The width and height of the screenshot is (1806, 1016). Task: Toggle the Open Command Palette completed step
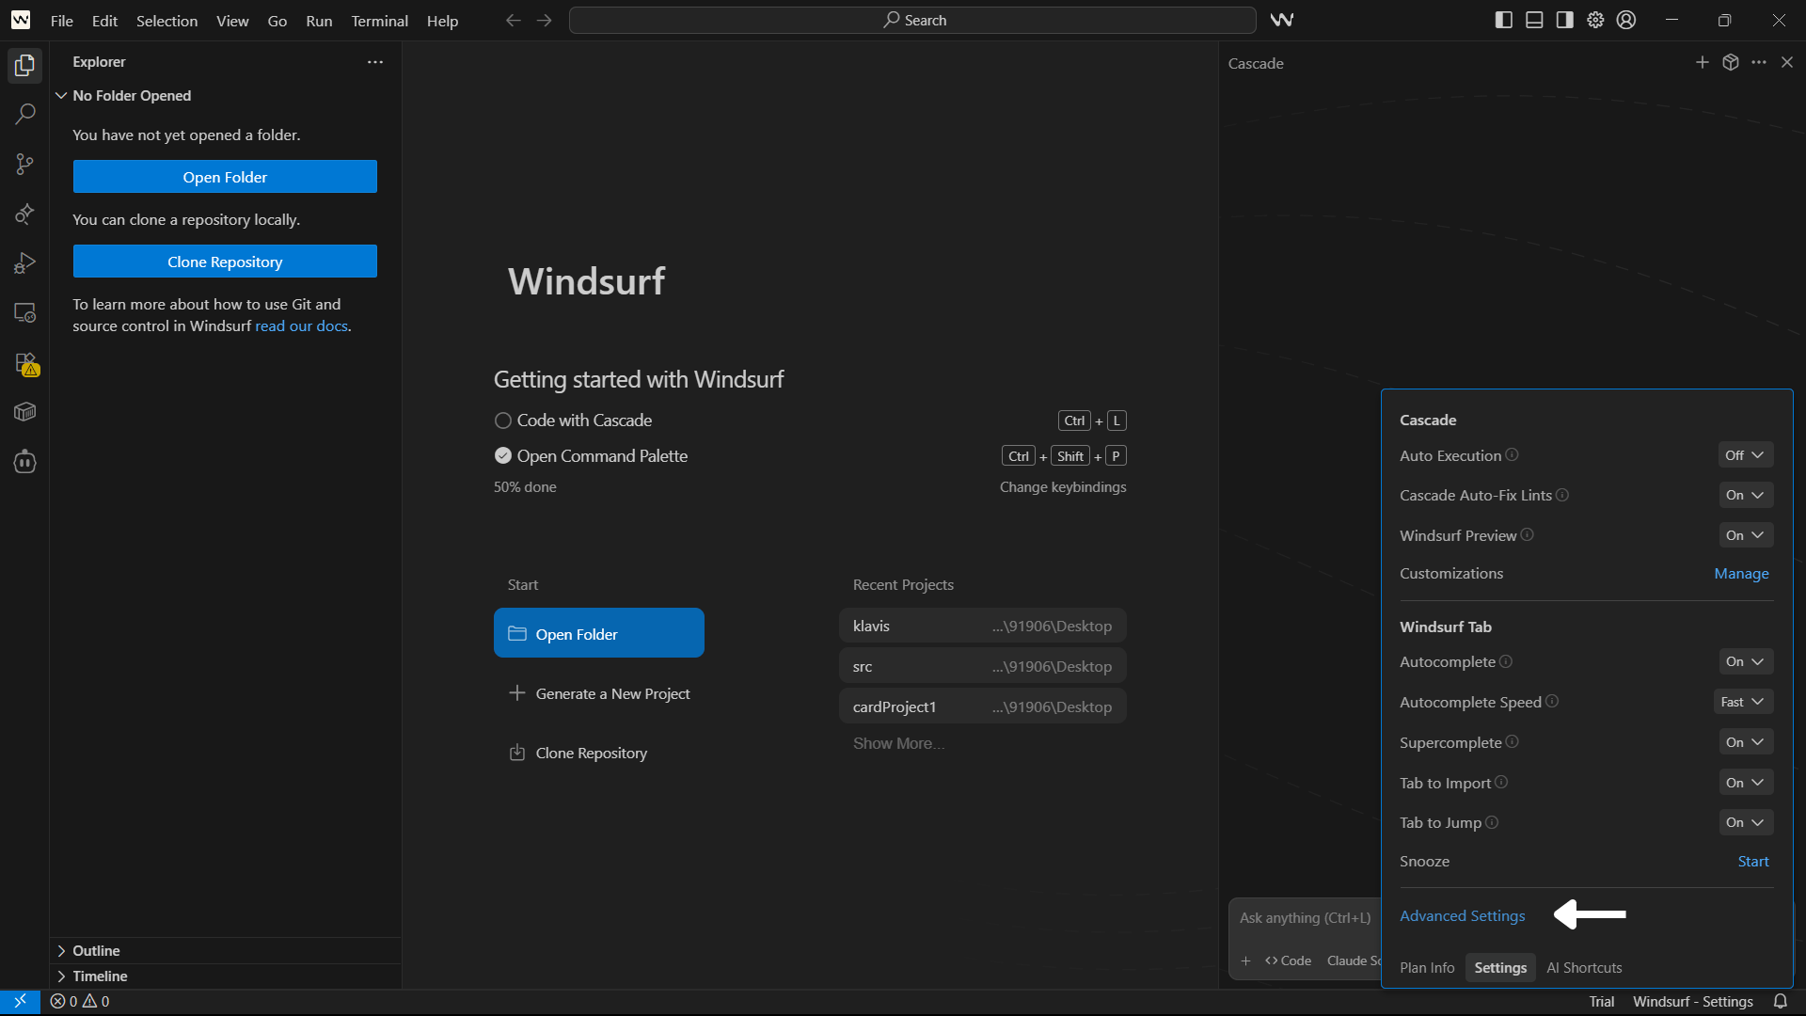(503, 456)
